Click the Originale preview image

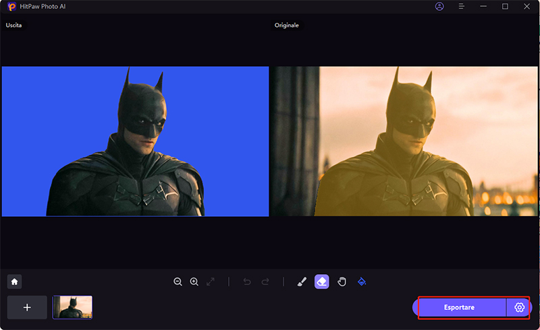point(404,141)
